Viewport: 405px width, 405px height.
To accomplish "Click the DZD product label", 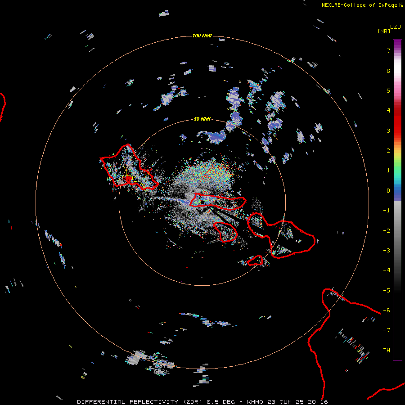I will [396, 27].
